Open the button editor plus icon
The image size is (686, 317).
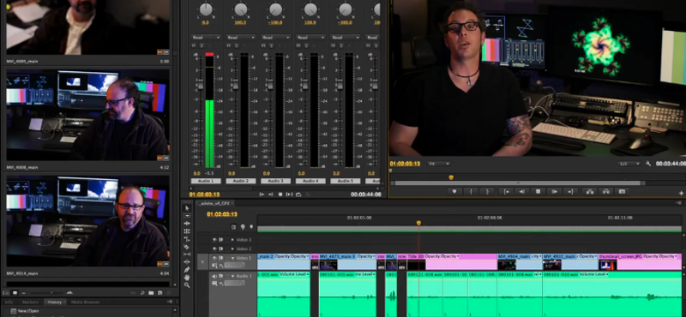(x=682, y=193)
